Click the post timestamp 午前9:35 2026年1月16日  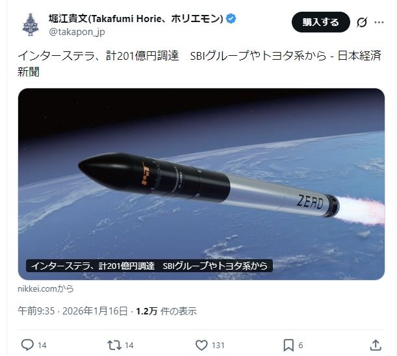coord(73,311)
